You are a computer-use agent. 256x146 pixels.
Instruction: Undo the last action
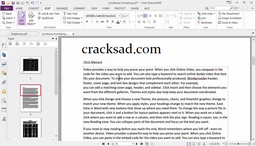click(x=32, y=3)
